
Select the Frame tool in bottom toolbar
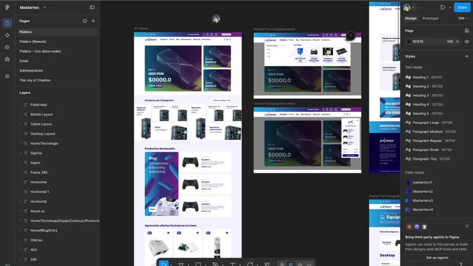(x=181, y=264)
